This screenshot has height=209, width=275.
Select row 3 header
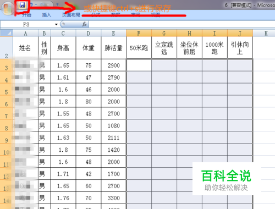click(7, 65)
